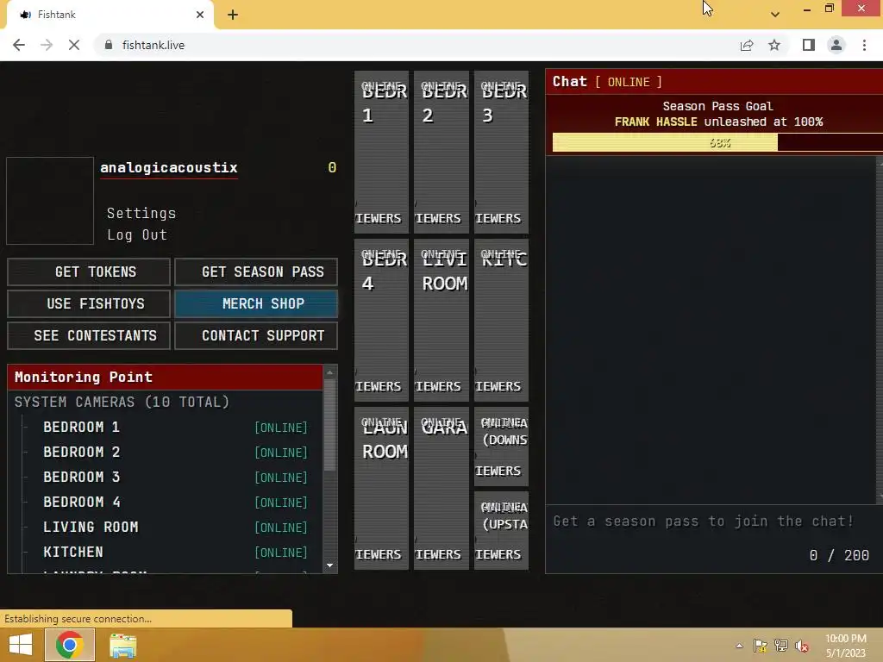Bookmark page with the star icon
The image size is (883, 662).
pos(774,45)
